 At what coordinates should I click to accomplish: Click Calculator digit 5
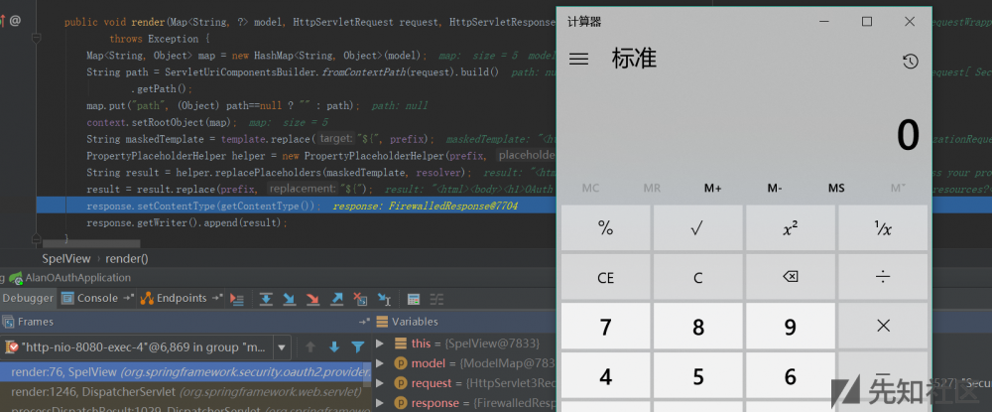pos(697,375)
